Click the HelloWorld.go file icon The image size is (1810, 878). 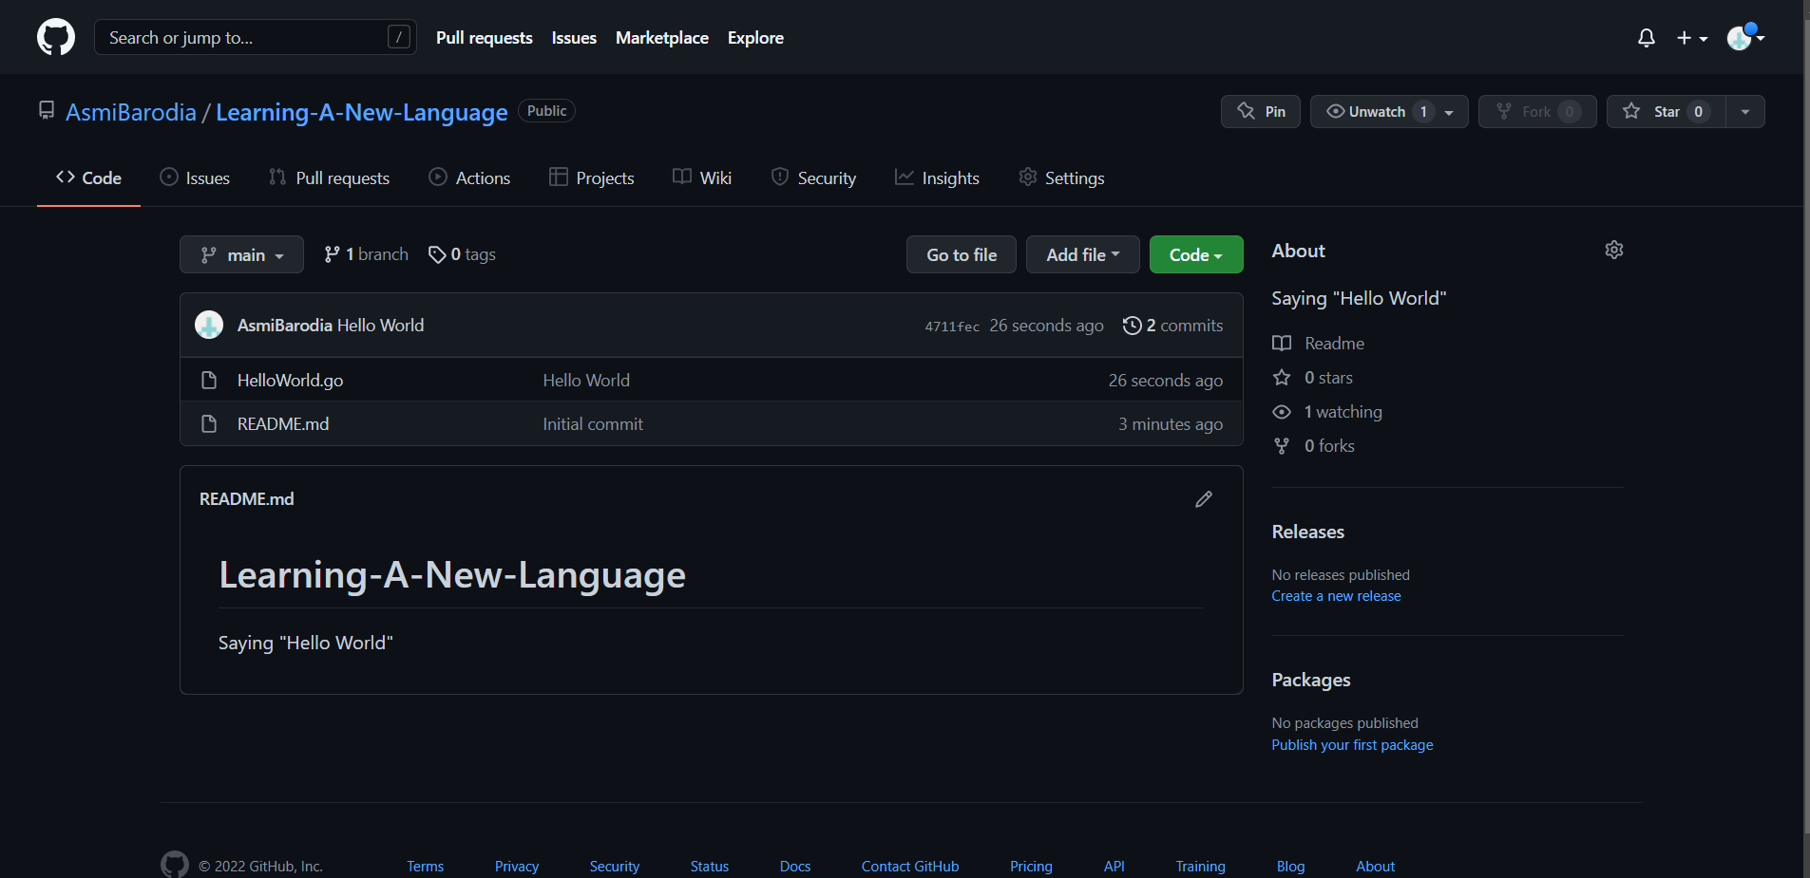click(x=209, y=381)
